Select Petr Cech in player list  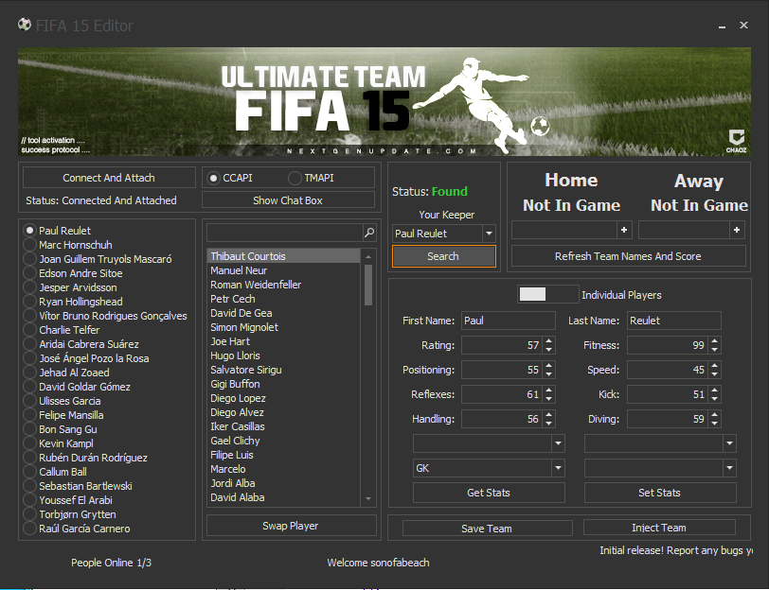284,299
